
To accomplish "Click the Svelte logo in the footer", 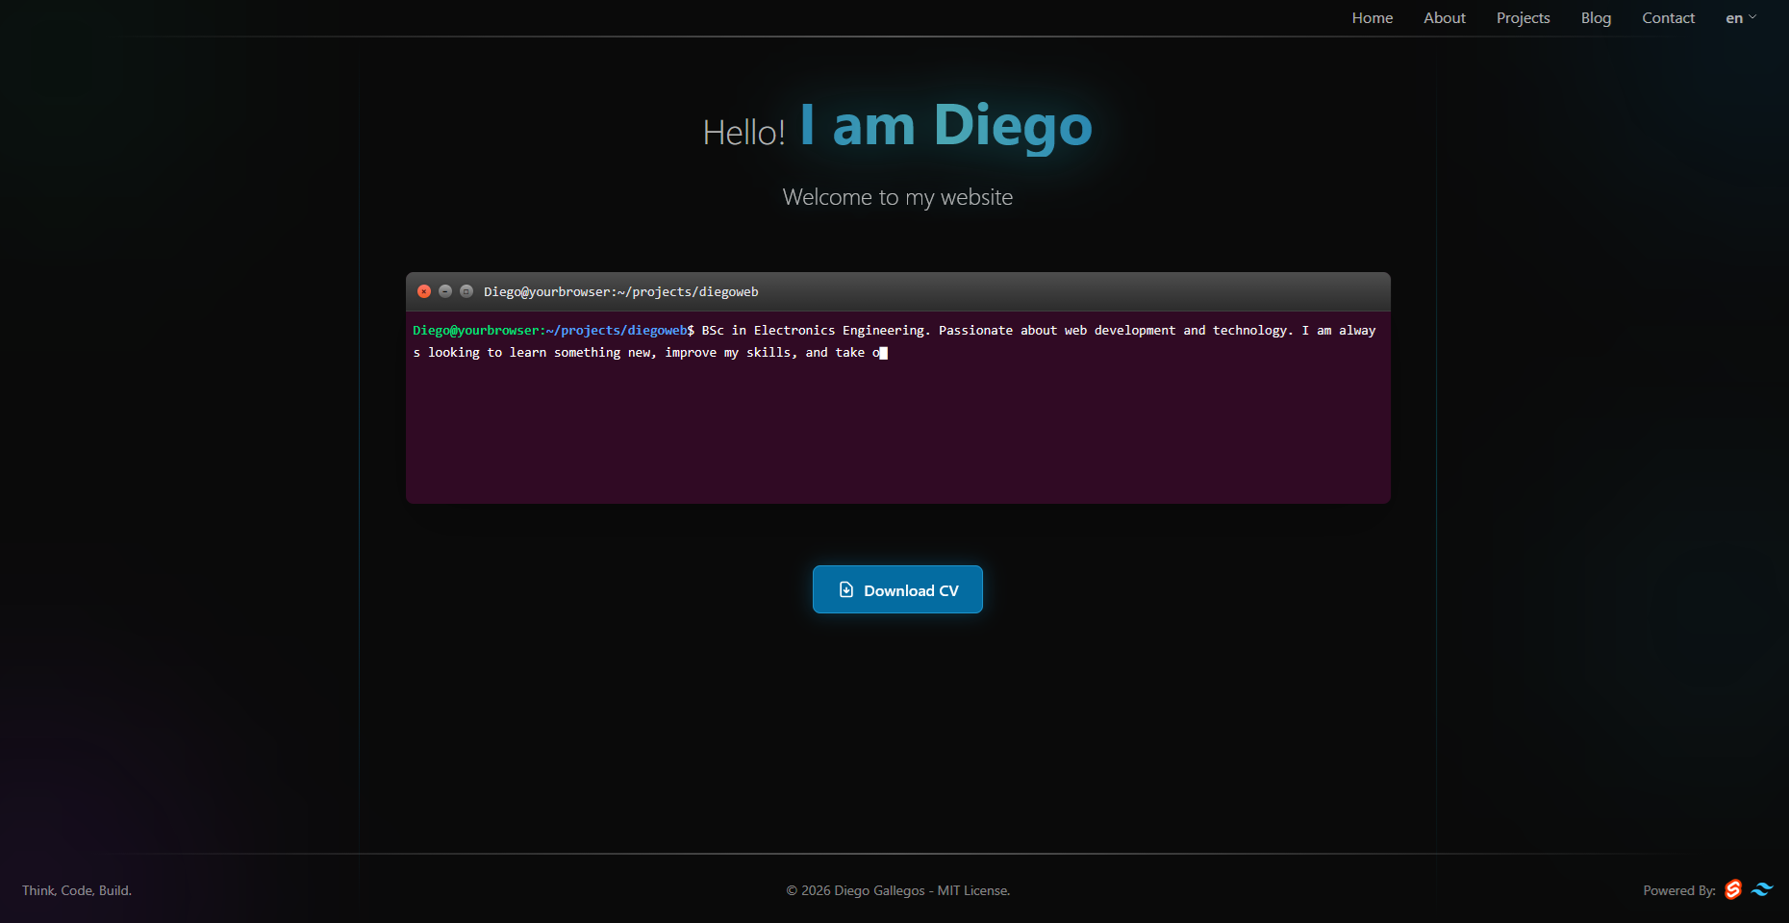I will (1734, 890).
